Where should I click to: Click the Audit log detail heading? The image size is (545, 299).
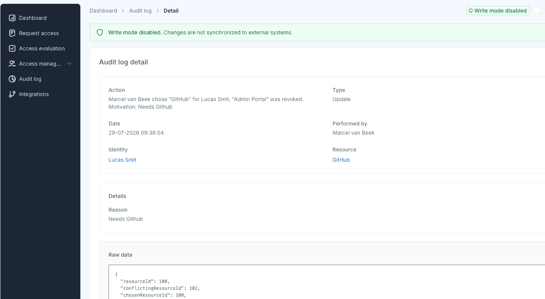coord(123,62)
